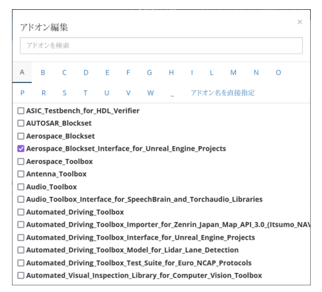Enable the Automated_Driving_Toolbox checkbox
Image resolution: width=322 pixels, height=292 pixels.
pyautogui.click(x=20, y=212)
